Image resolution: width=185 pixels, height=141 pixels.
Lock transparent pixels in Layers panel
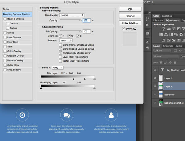(161, 63)
